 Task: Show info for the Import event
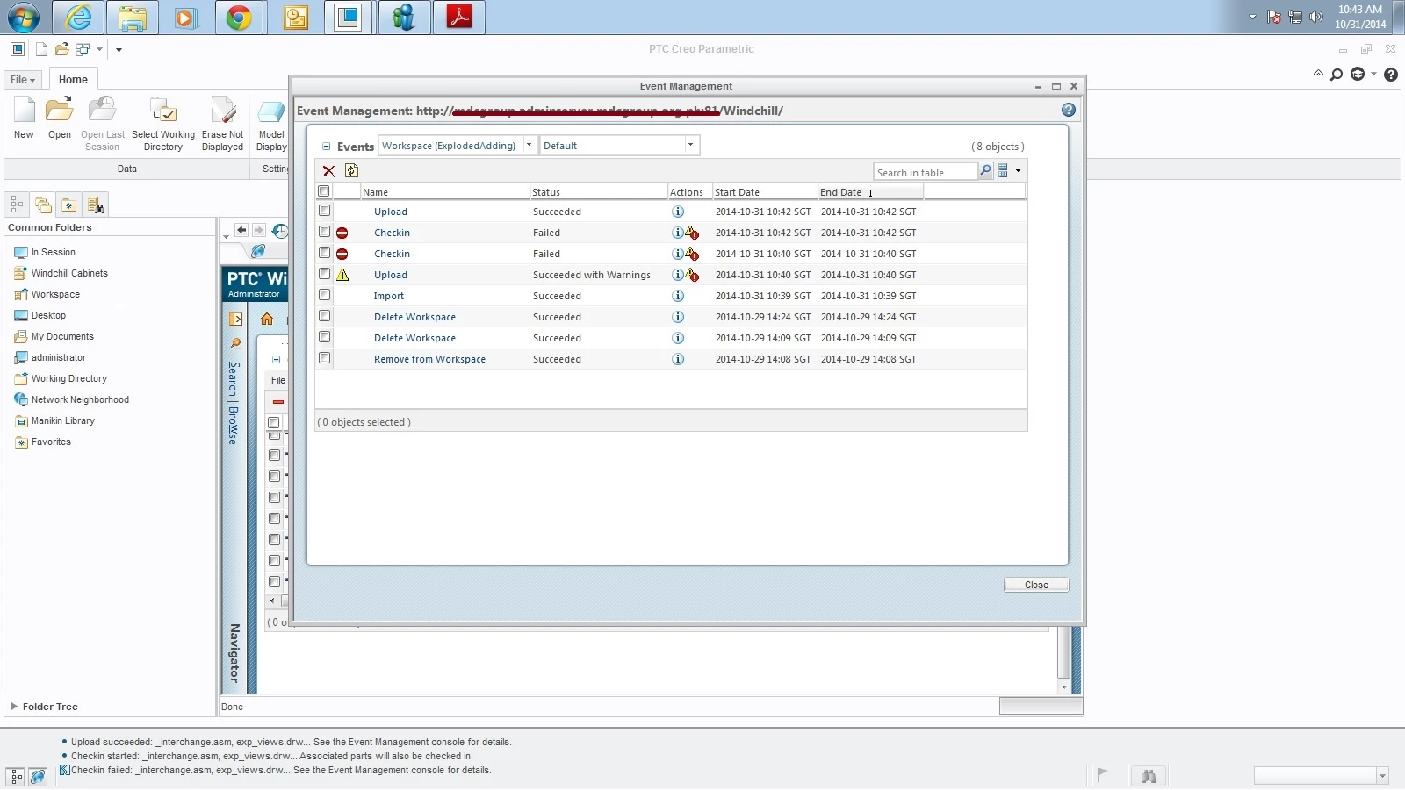tap(678, 296)
